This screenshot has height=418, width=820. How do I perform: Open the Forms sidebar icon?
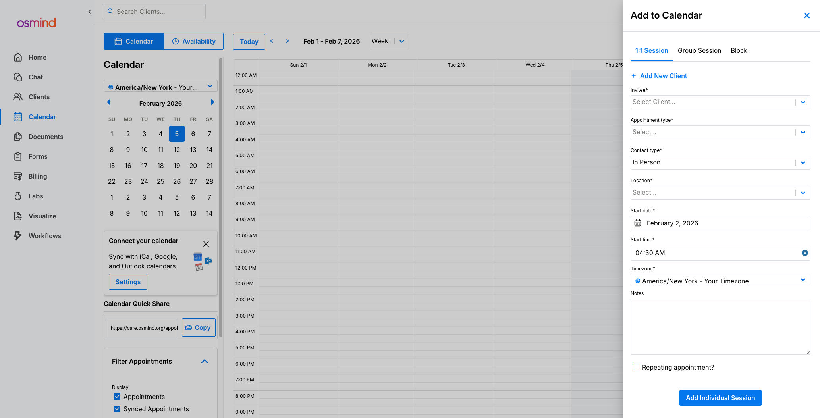(x=18, y=156)
